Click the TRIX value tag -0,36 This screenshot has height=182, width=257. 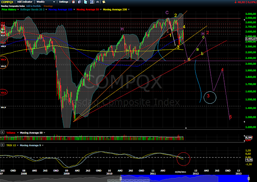249,160
